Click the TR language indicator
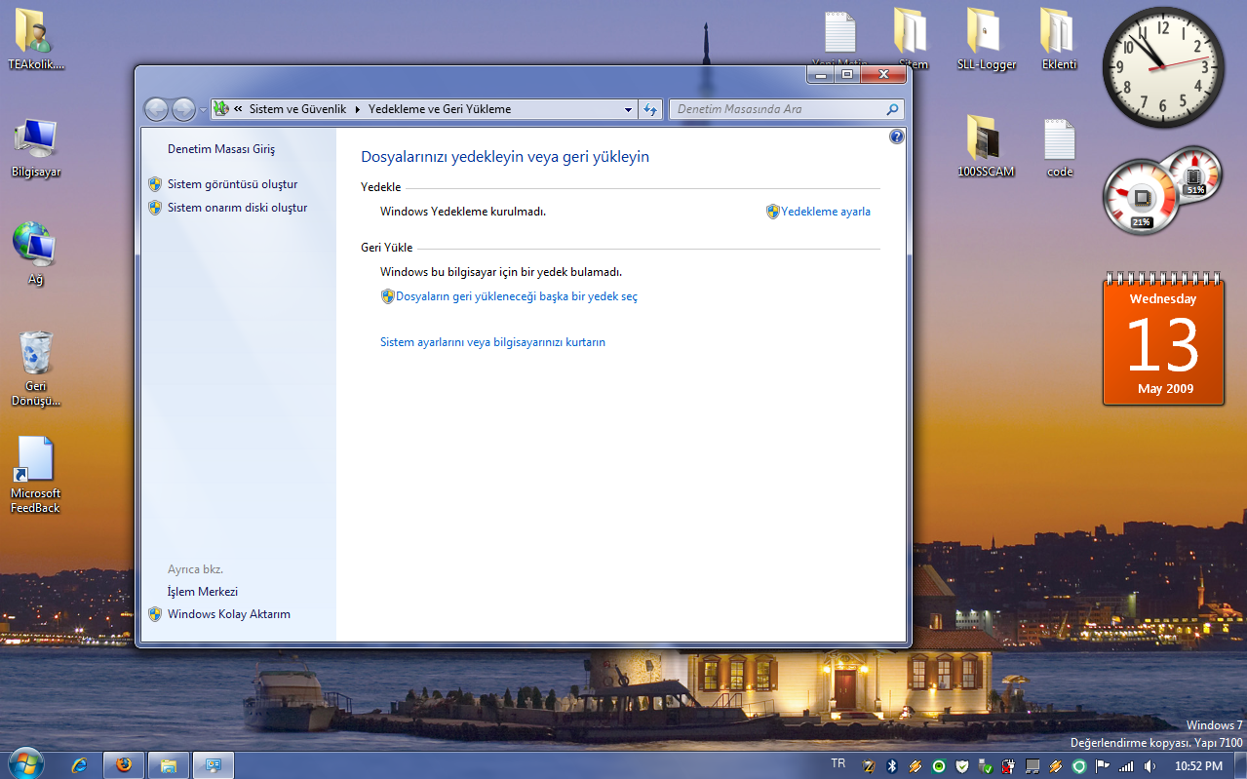 pos(838,763)
